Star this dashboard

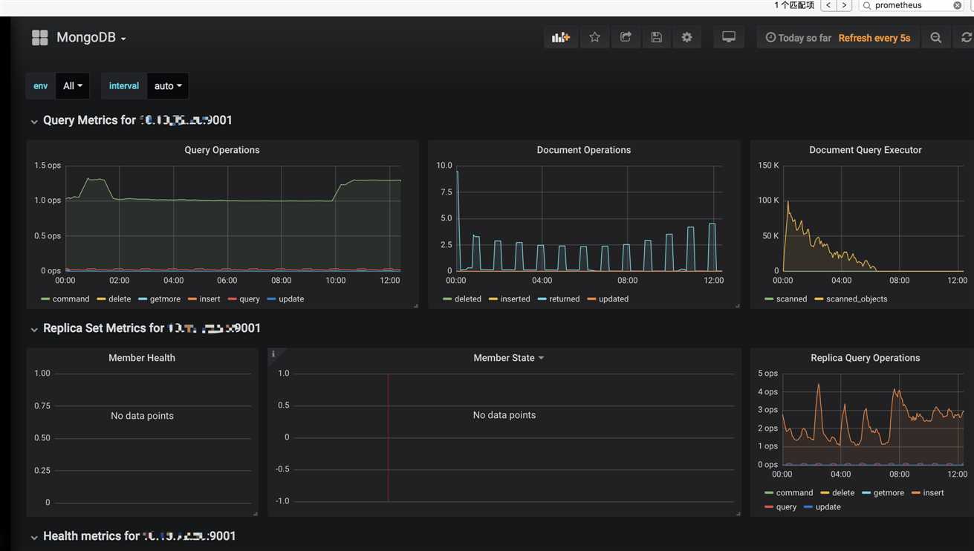[595, 37]
